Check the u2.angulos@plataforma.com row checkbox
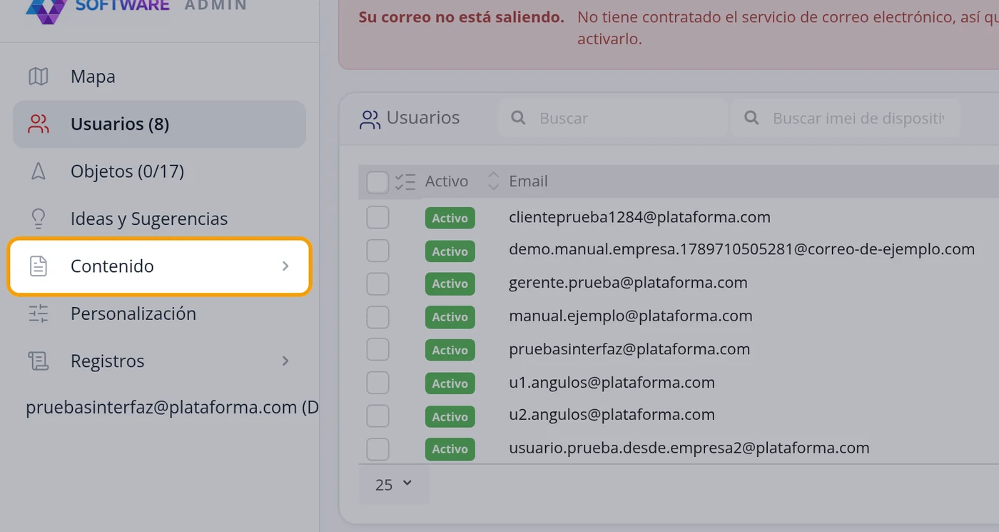Image resolution: width=999 pixels, height=532 pixels. (x=377, y=416)
